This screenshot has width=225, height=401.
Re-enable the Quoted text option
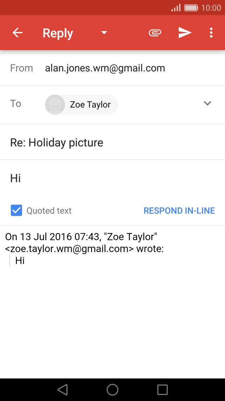(x=16, y=210)
